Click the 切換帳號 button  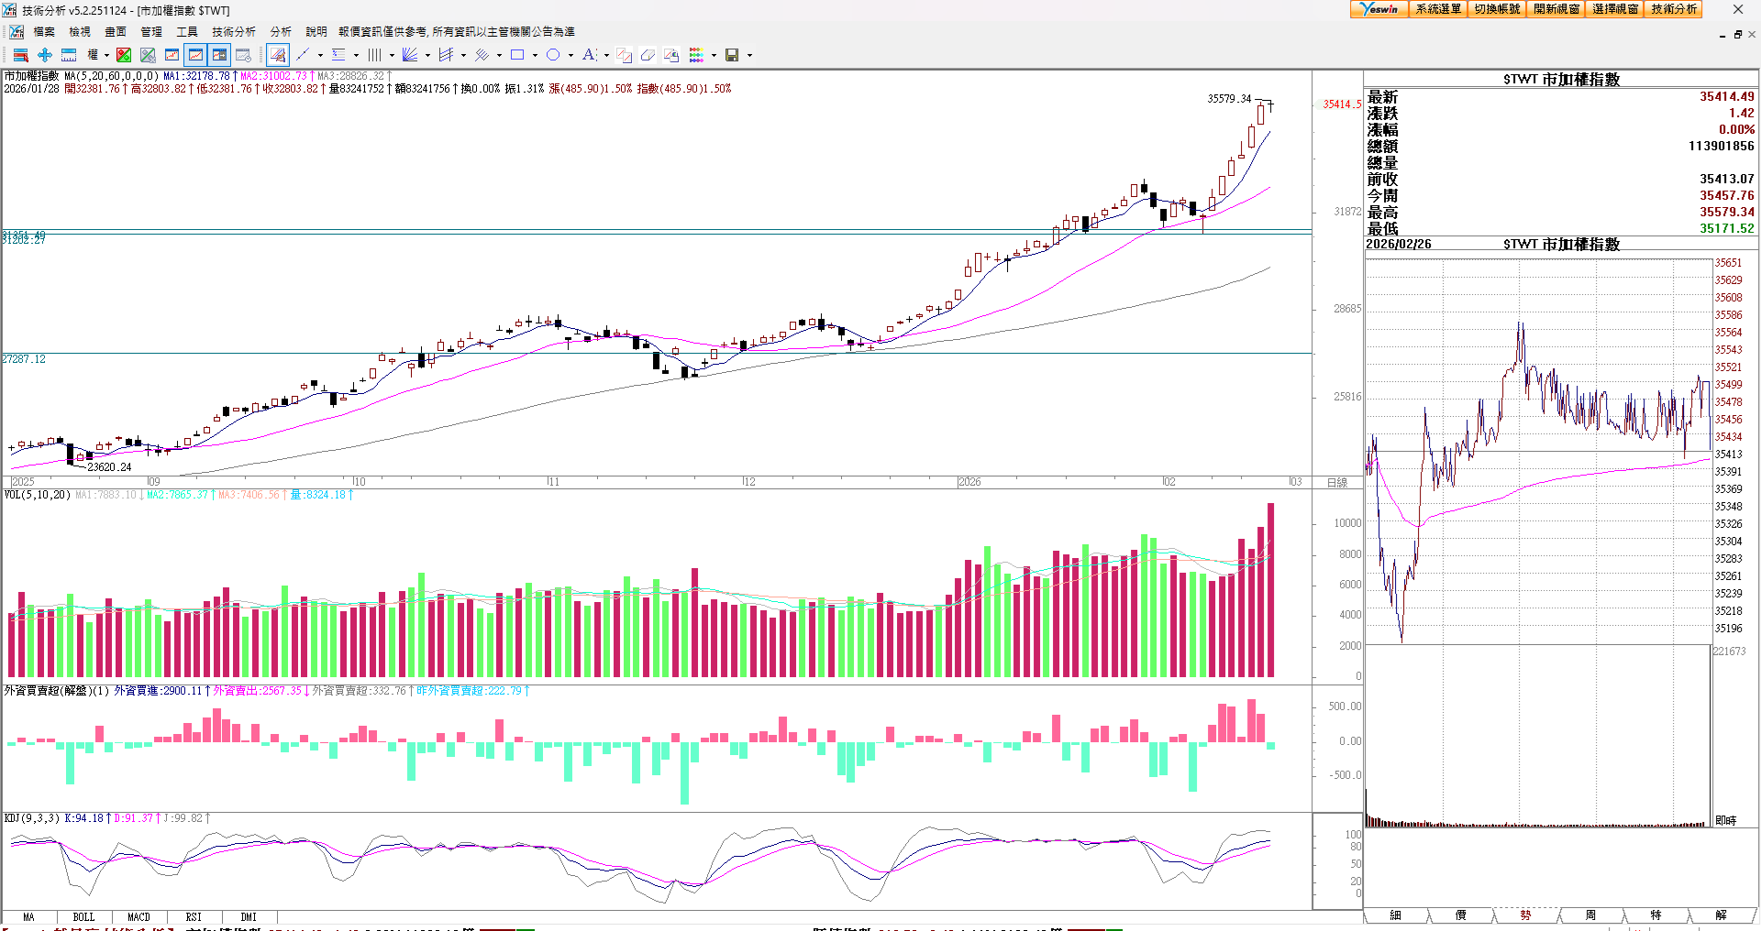pos(1497,9)
